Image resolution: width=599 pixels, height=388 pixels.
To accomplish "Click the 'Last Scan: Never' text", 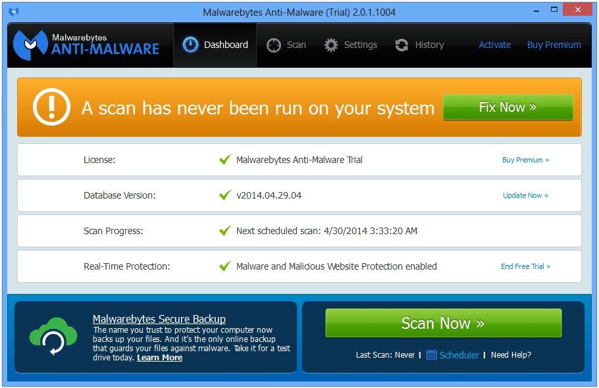I will [385, 355].
